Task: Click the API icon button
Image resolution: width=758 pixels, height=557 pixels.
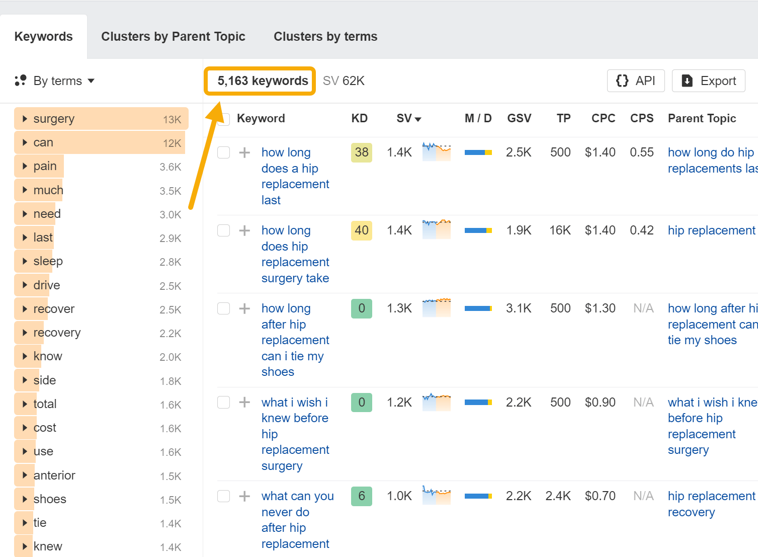Action: point(622,81)
